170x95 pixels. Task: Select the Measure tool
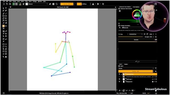tap(6, 39)
